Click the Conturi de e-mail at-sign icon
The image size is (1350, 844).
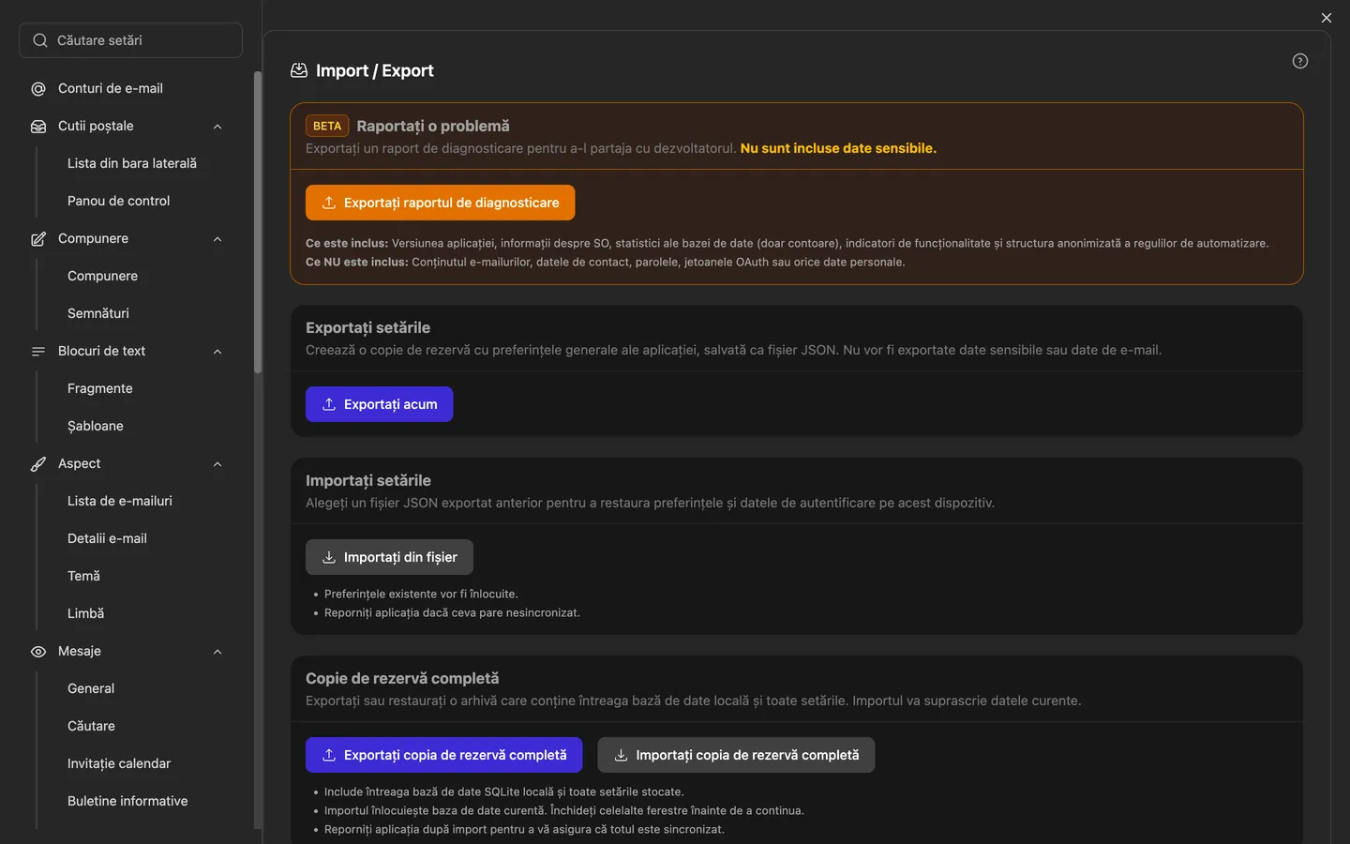[x=38, y=89]
